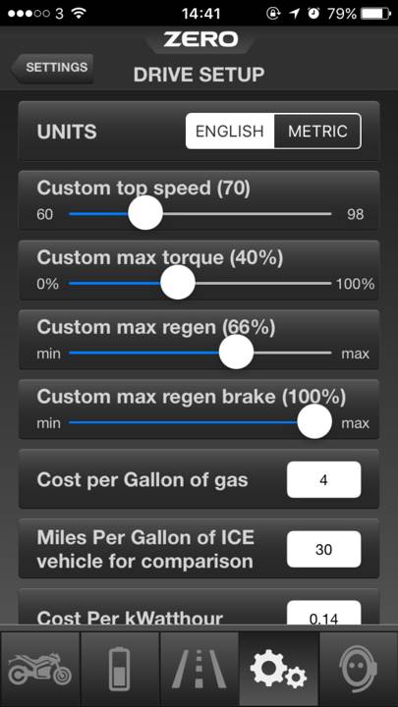Viewport: 398px width, 707px height.
Task: Edit the Cost Per kWatthour field
Action: pyautogui.click(x=324, y=613)
